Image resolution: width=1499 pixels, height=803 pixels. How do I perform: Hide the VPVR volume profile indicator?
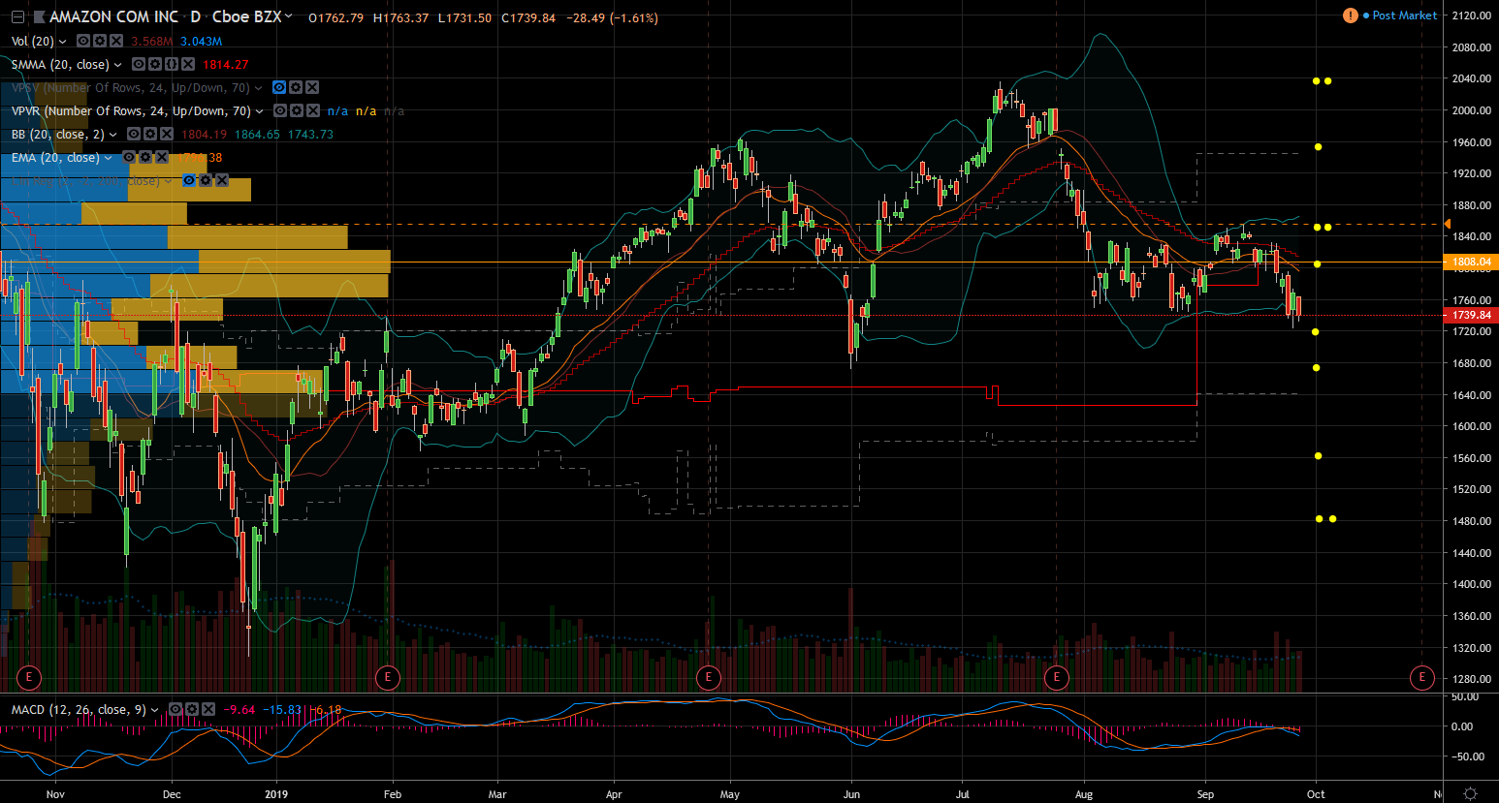(280, 110)
